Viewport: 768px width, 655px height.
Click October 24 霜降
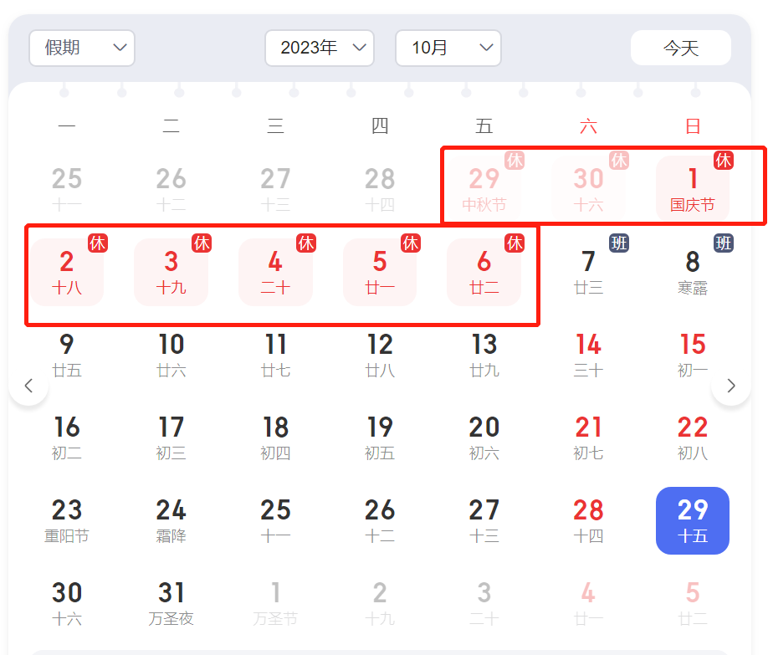coord(172,520)
